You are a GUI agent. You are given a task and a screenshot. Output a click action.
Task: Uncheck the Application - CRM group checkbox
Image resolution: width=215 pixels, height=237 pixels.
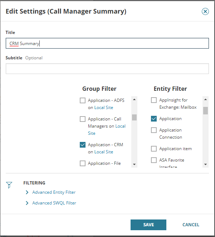[83, 145]
